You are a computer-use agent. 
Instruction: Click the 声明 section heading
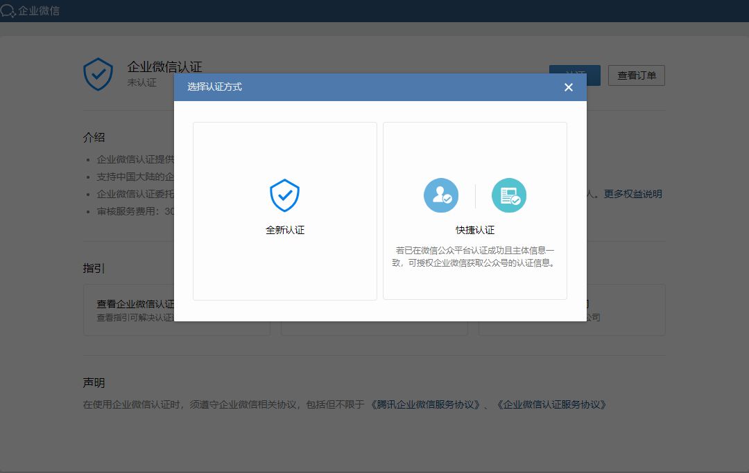[90, 382]
